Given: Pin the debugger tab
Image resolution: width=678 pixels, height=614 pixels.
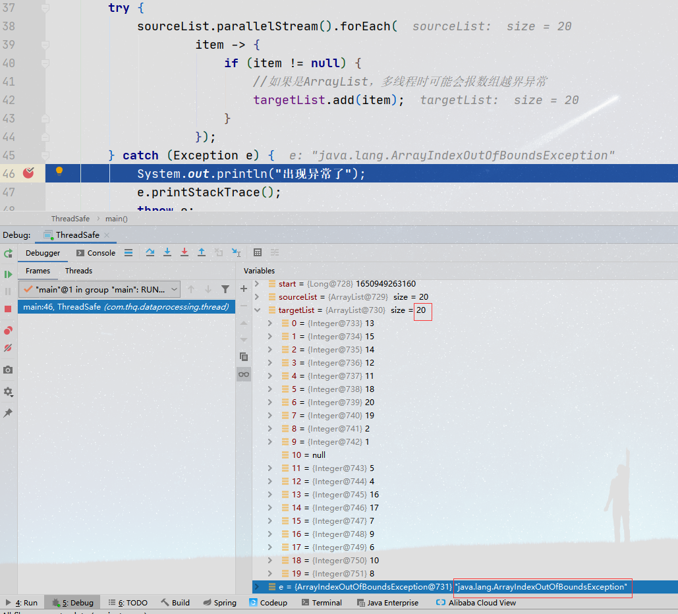Looking at the screenshot, I should pyautogui.click(x=8, y=414).
